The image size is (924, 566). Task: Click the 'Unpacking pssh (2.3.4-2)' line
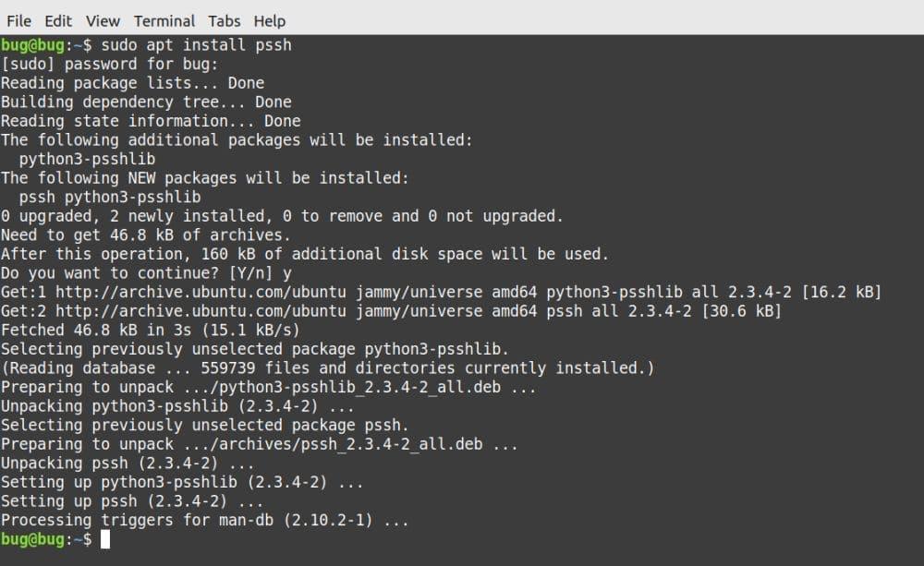[128, 463]
